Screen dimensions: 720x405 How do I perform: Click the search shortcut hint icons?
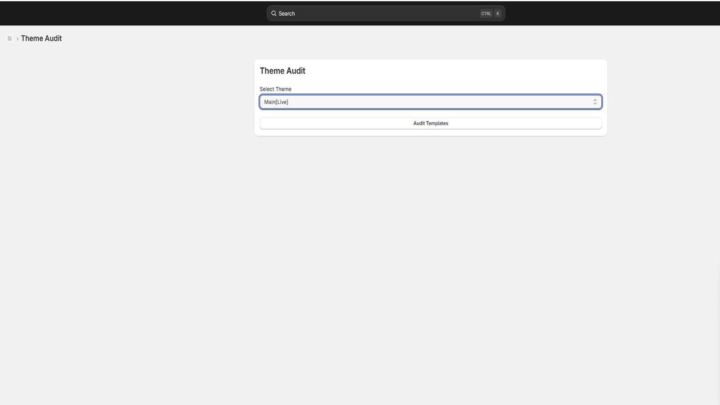click(490, 13)
